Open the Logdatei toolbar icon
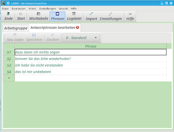174x132 pixels. (x=74, y=16)
